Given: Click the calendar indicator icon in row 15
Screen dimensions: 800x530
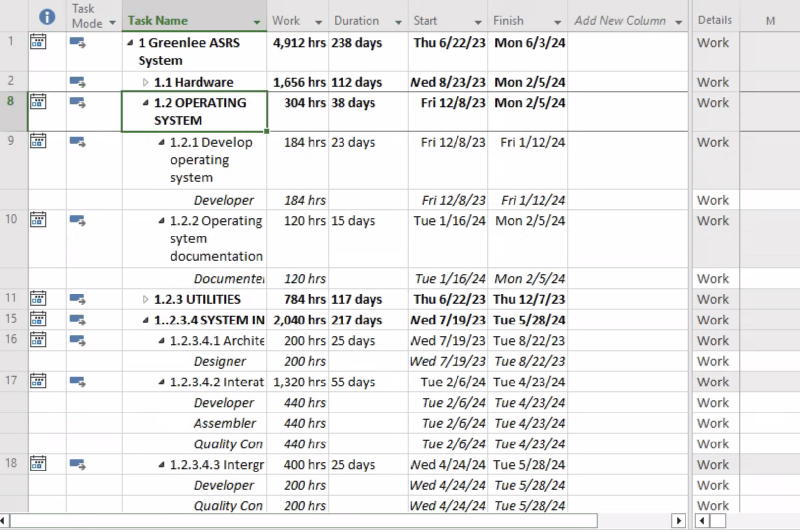Looking at the screenshot, I should [38, 319].
